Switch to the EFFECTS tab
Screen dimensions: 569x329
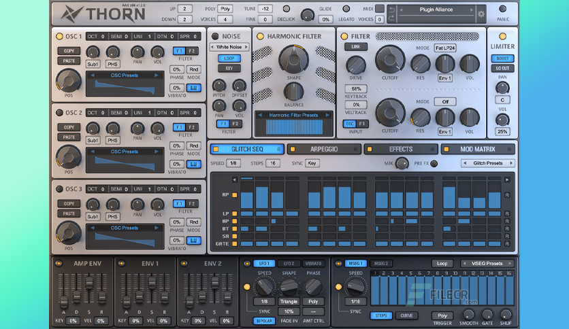401,149
